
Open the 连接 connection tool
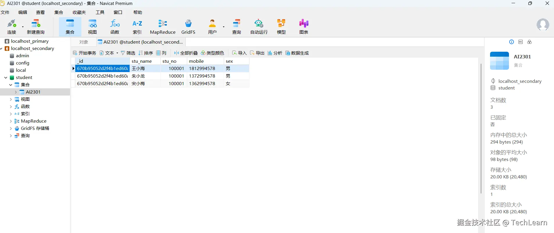pos(12,27)
